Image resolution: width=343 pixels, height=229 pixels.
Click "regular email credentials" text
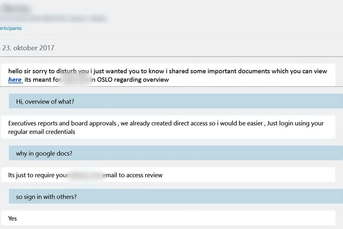click(42, 131)
